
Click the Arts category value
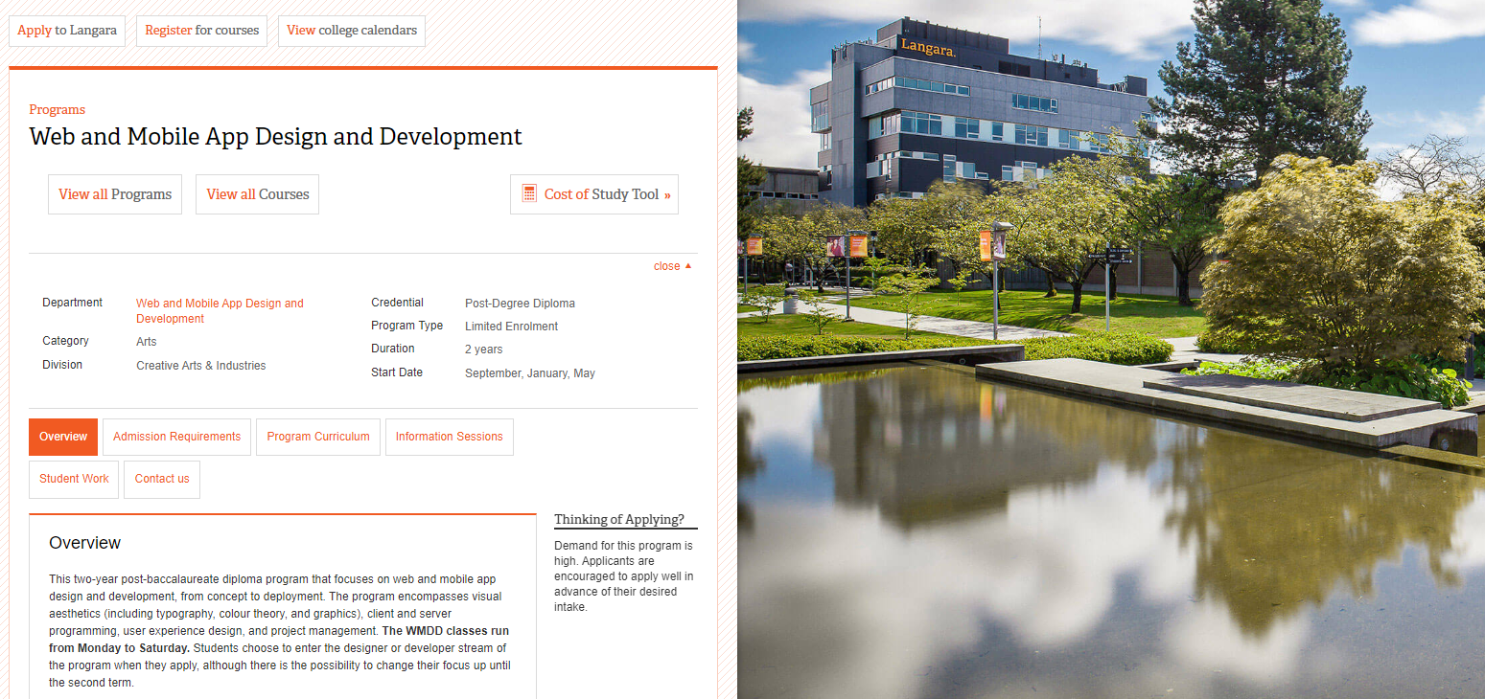146,342
